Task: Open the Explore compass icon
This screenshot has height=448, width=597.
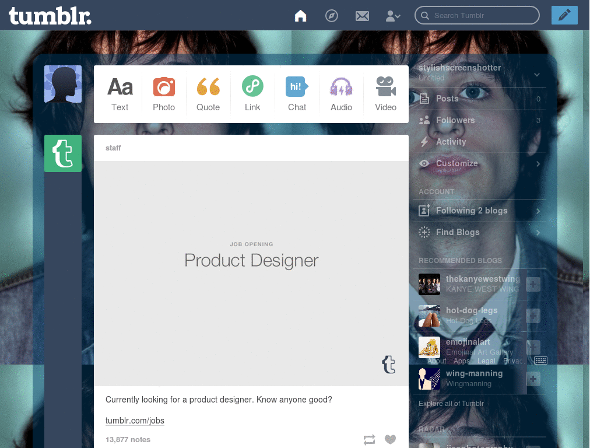Action: 331,16
